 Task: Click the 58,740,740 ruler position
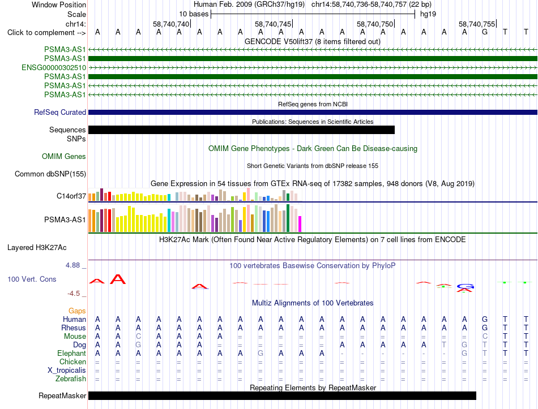click(171, 24)
